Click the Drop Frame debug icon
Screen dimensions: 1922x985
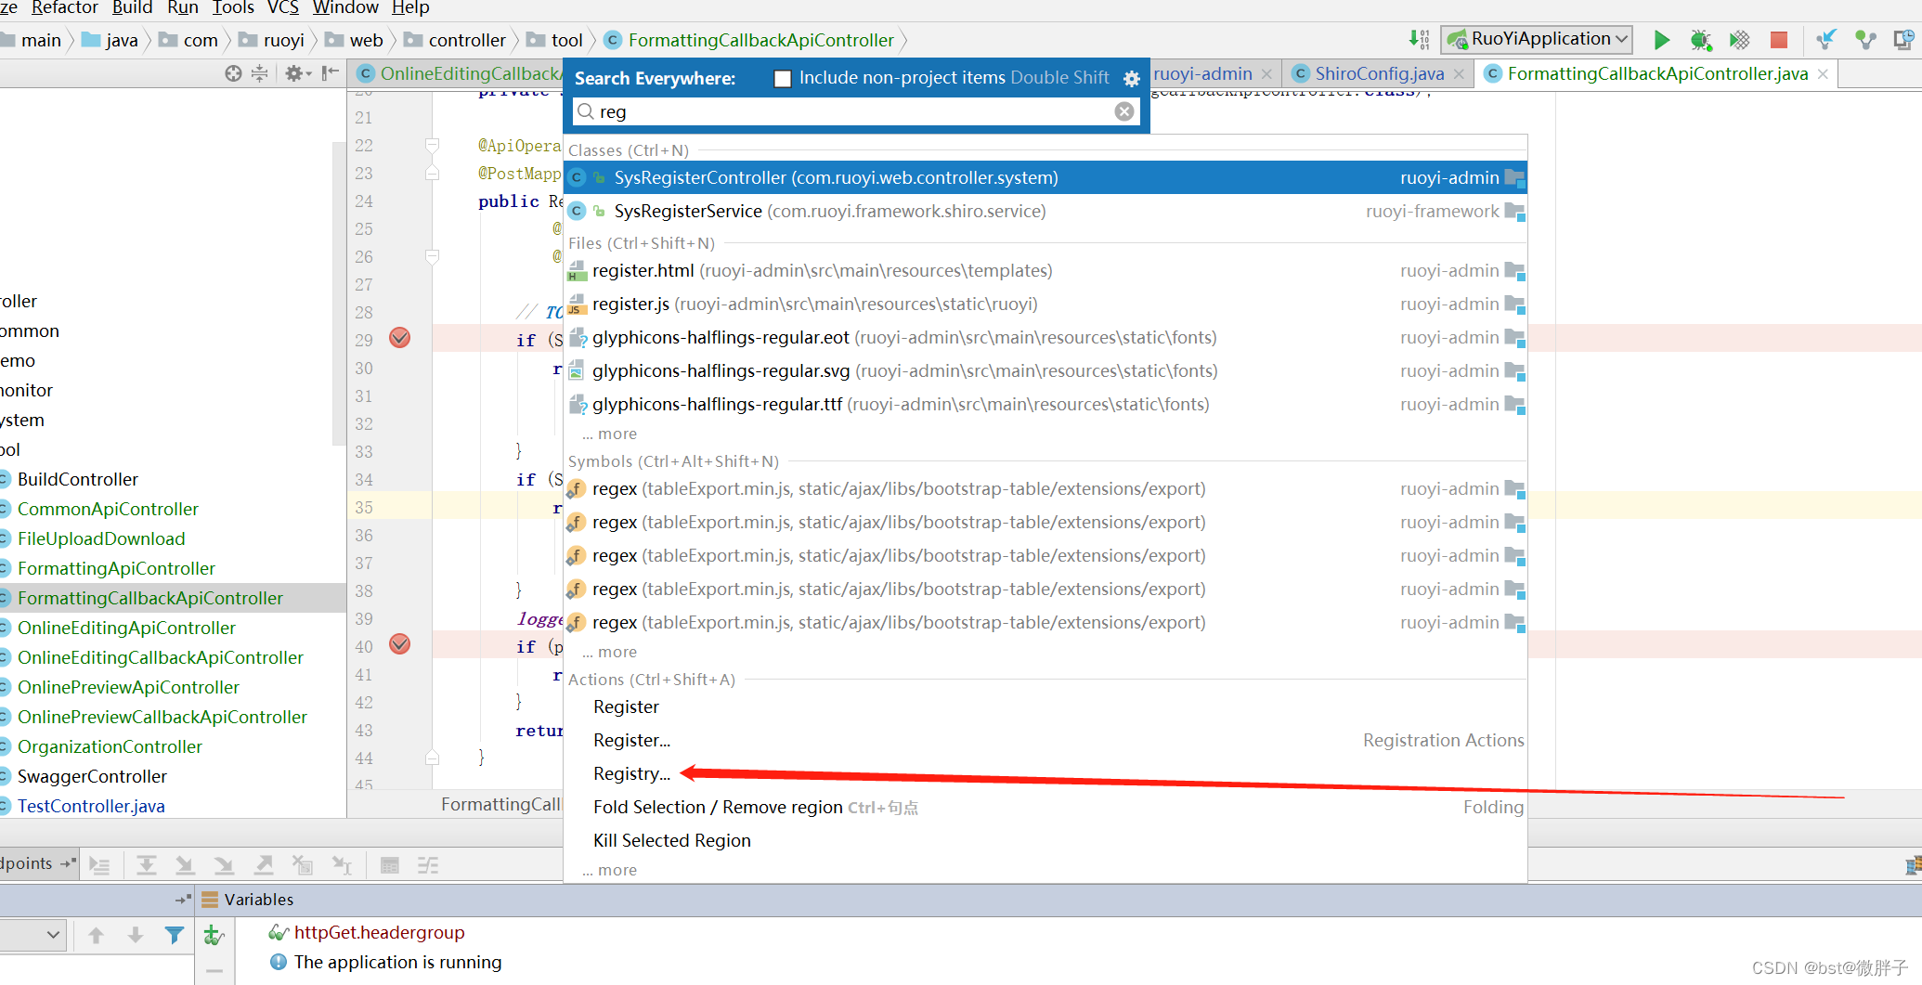tap(303, 865)
